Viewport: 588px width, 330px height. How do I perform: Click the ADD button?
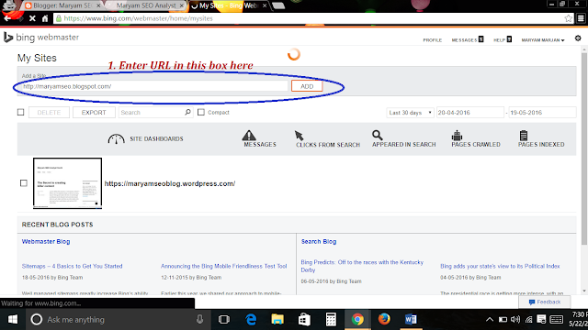[307, 86]
